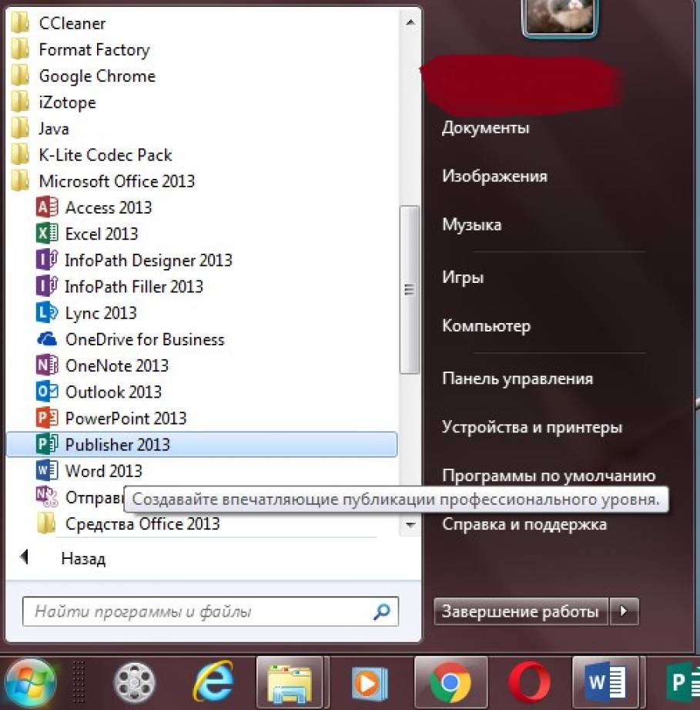Open Excel 2013 program entry
This screenshot has height=710, width=700.
point(101,234)
